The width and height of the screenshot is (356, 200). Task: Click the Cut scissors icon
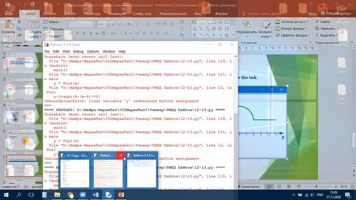click(x=19, y=22)
